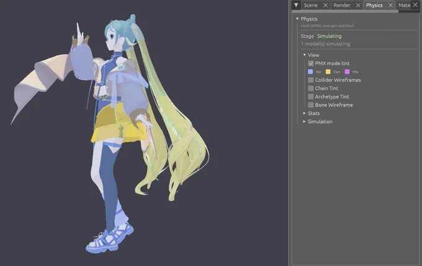422x266 pixels.
Task: Switch to the Render tab
Action: (x=342, y=5)
